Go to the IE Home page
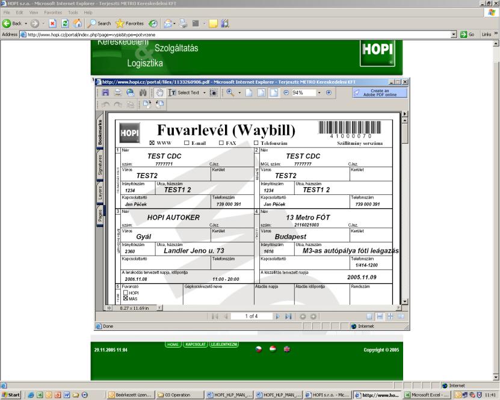Viewport: 500px width, 400px height. pyautogui.click(x=78, y=23)
